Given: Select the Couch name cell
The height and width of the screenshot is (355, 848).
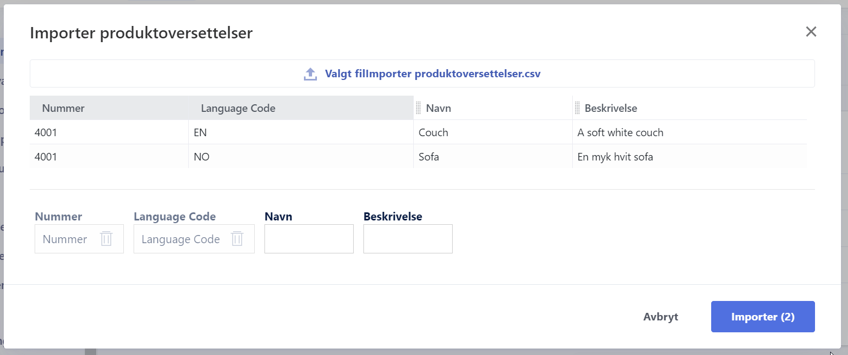Looking at the screenshot, I should (x=433, y=132).
